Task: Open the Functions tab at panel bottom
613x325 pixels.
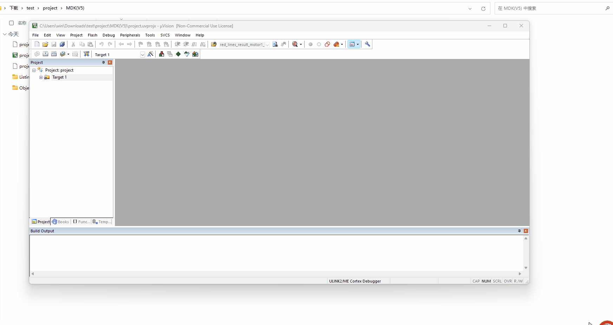Action: click(81, 222)
